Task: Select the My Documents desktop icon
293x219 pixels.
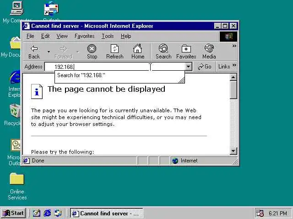Action: [15, 44]
